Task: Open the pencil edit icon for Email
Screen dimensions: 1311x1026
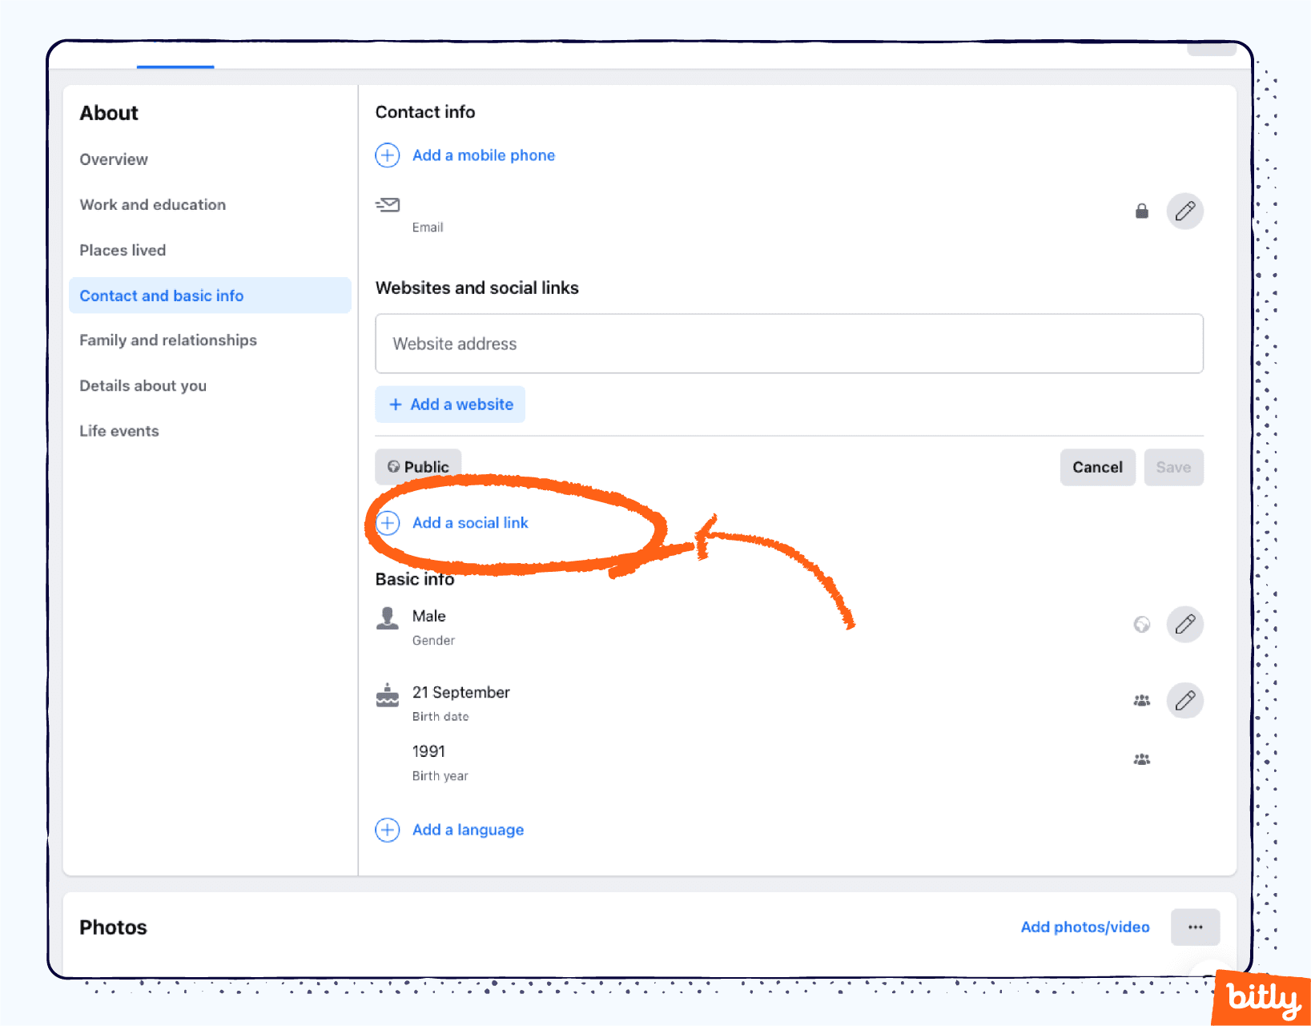Action: click(1185, 211)
